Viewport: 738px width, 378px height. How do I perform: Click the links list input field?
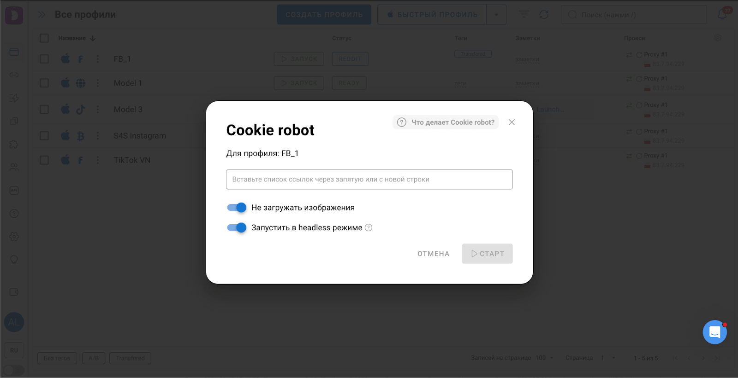coord(369,180)
